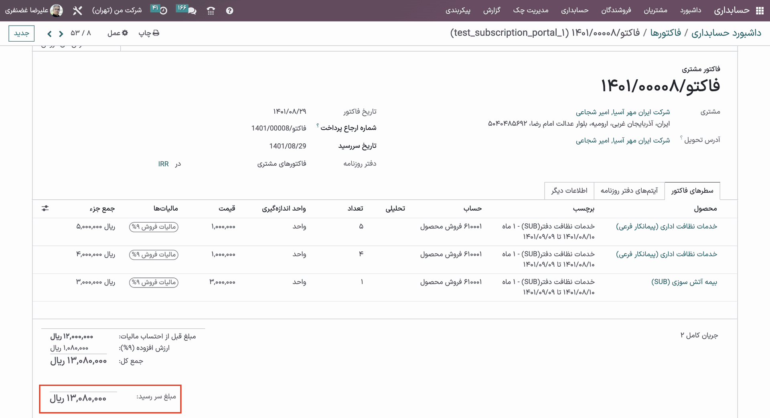Select the آیتم‌های دفتر روزنامه tab

[x=629, y=191]
